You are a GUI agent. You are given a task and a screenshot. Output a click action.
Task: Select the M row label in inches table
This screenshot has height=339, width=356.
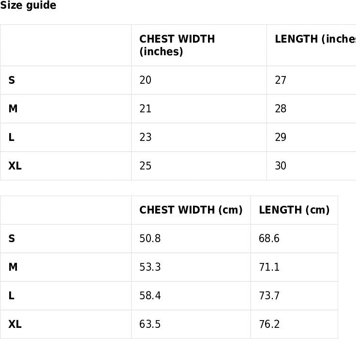coord(13,109)
